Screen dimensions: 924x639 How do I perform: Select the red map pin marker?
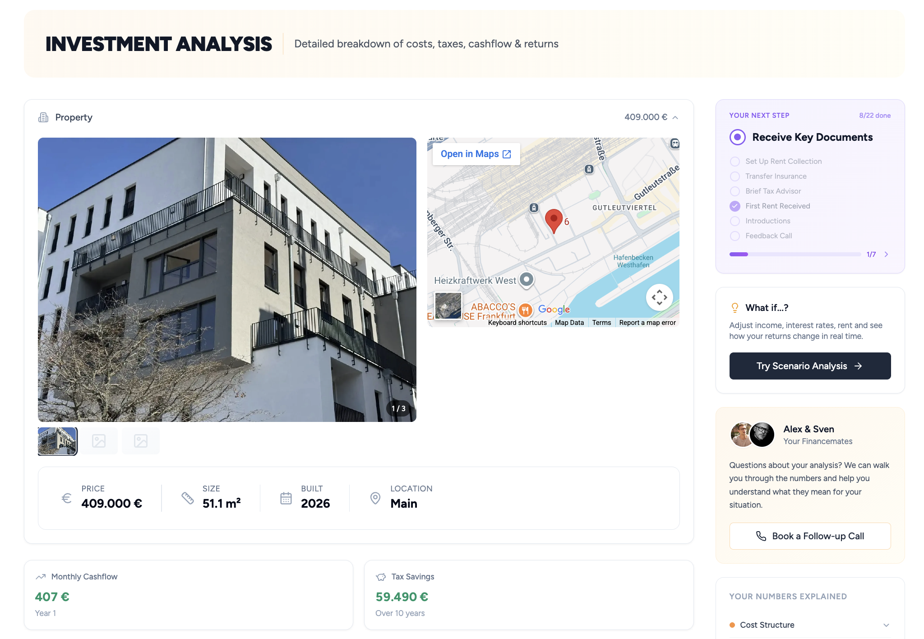pos(554,220)
